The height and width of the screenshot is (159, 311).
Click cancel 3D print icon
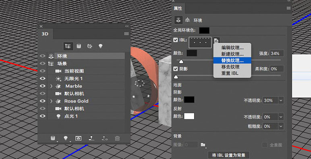point(104,139)
